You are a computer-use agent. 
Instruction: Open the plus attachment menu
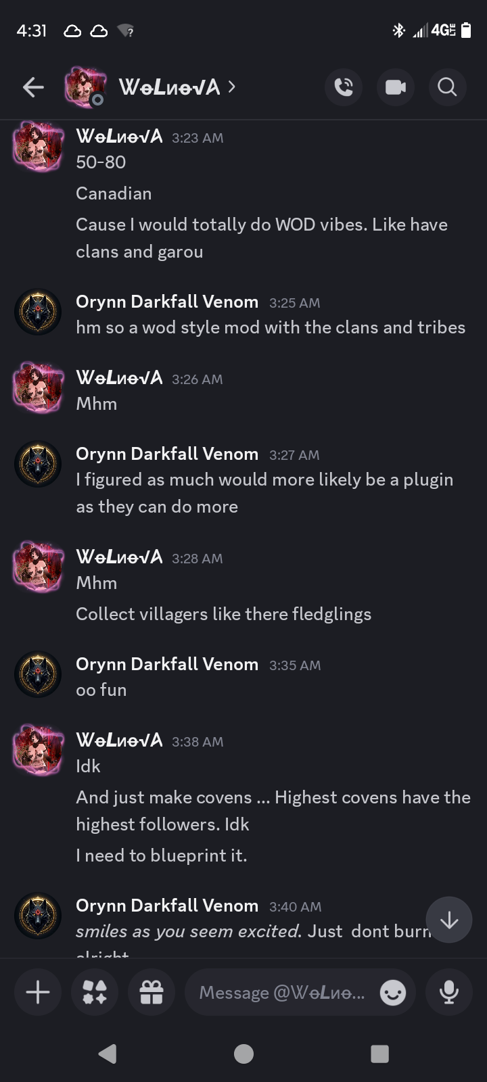[38, 992]
